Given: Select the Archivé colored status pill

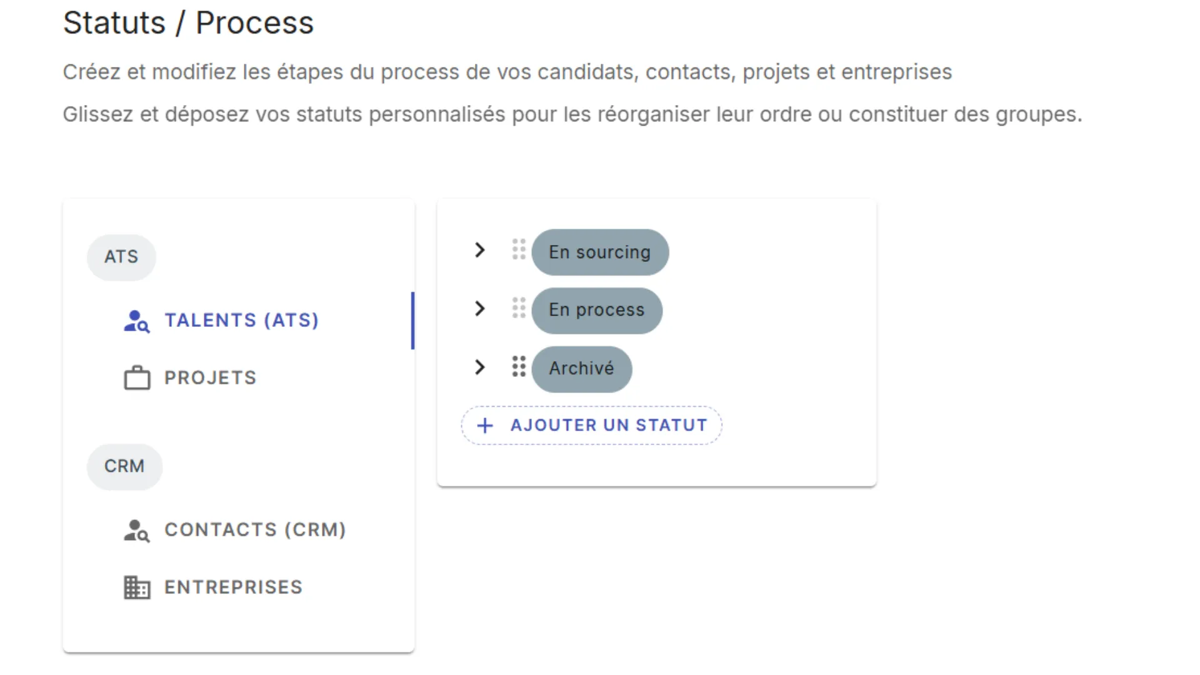Looking at the screenshot, I should pyautogui.click(x=581, y=369).
